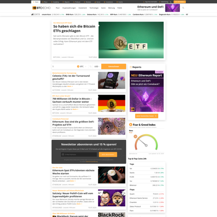Click the chart bars icon in ticker bar

(32, 14)
